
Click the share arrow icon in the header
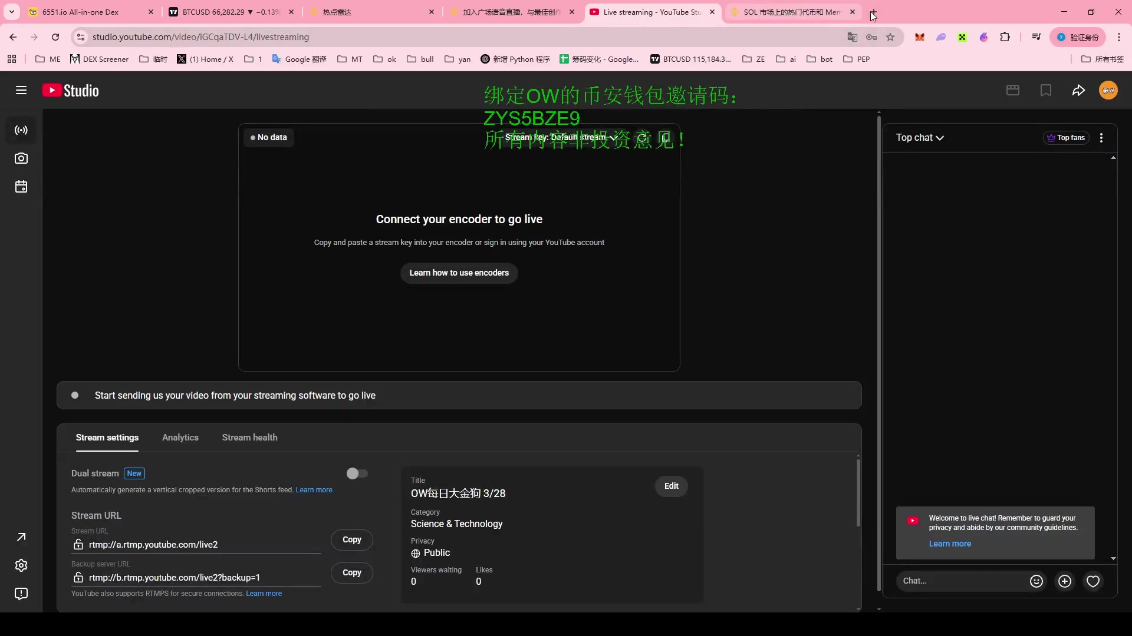[x=1078, y=90]
